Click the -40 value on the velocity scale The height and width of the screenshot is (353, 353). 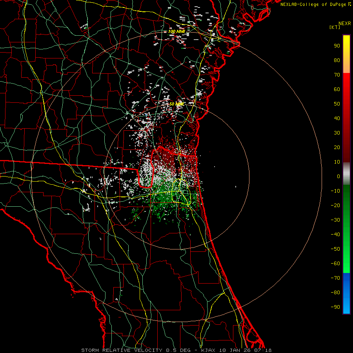point(335,235)
